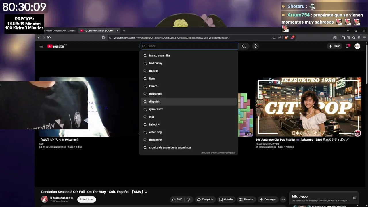Click the Recortar clip button
This screenshot has height=207, width=368.
[x=246, y=199]
